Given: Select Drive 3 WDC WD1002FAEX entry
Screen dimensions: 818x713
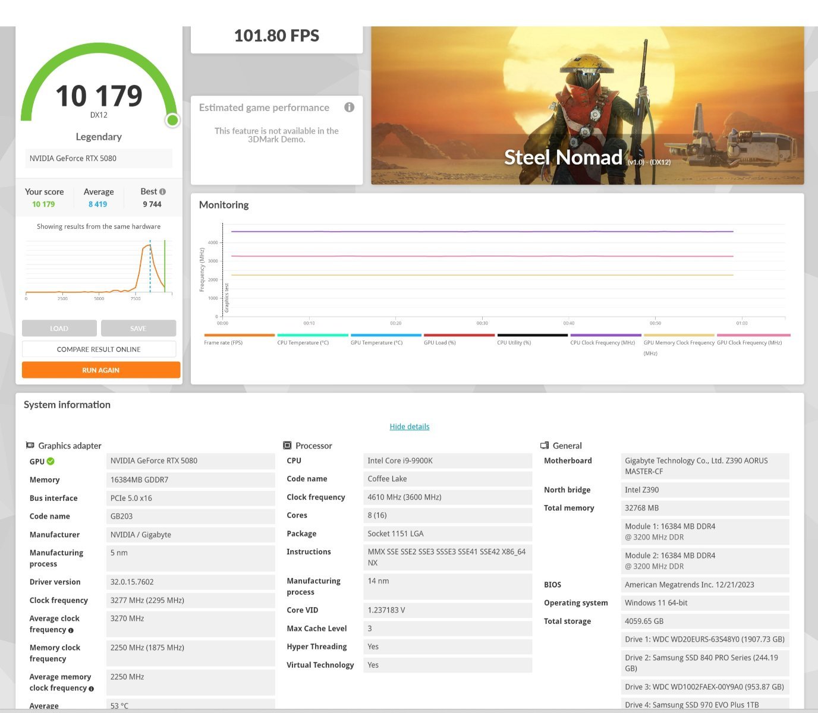Looking at the screenshot, I should pos(704,687).
